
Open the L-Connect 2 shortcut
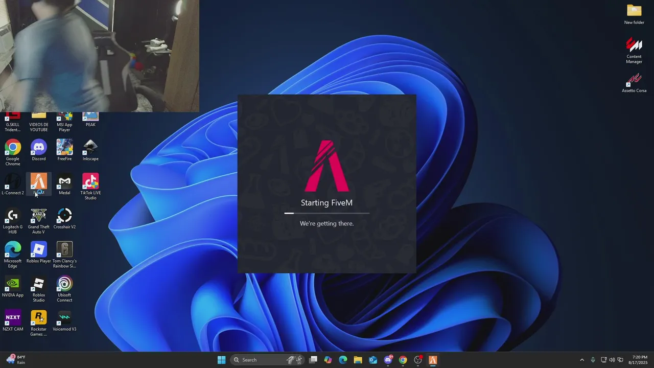(x=13, y=184)
